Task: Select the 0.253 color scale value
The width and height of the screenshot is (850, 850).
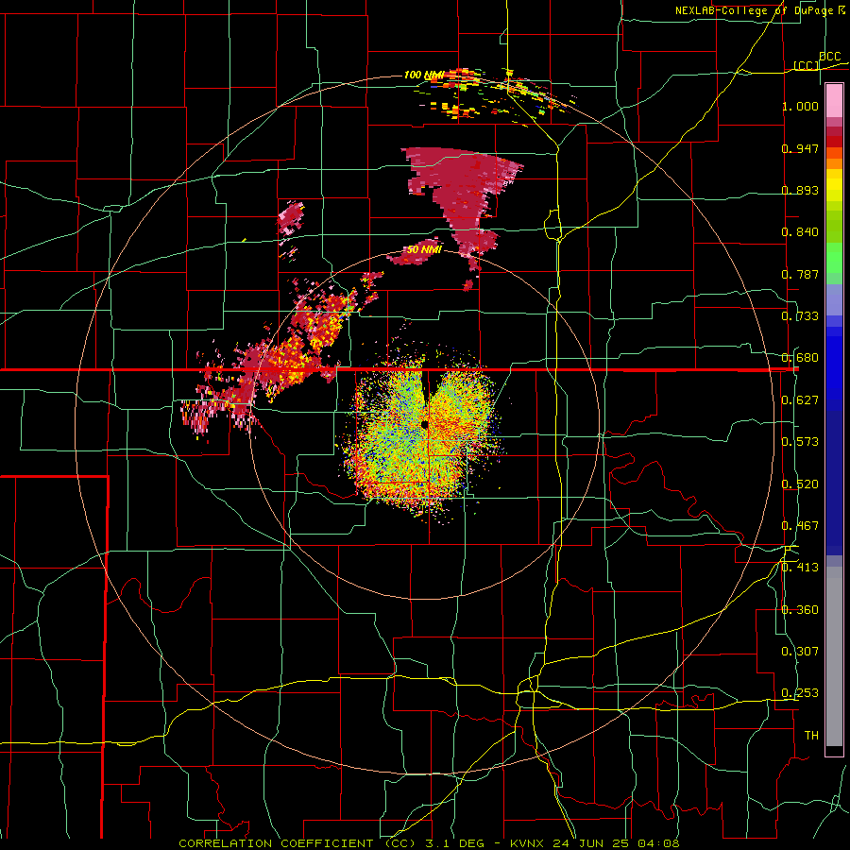Action: click(800, 693)
